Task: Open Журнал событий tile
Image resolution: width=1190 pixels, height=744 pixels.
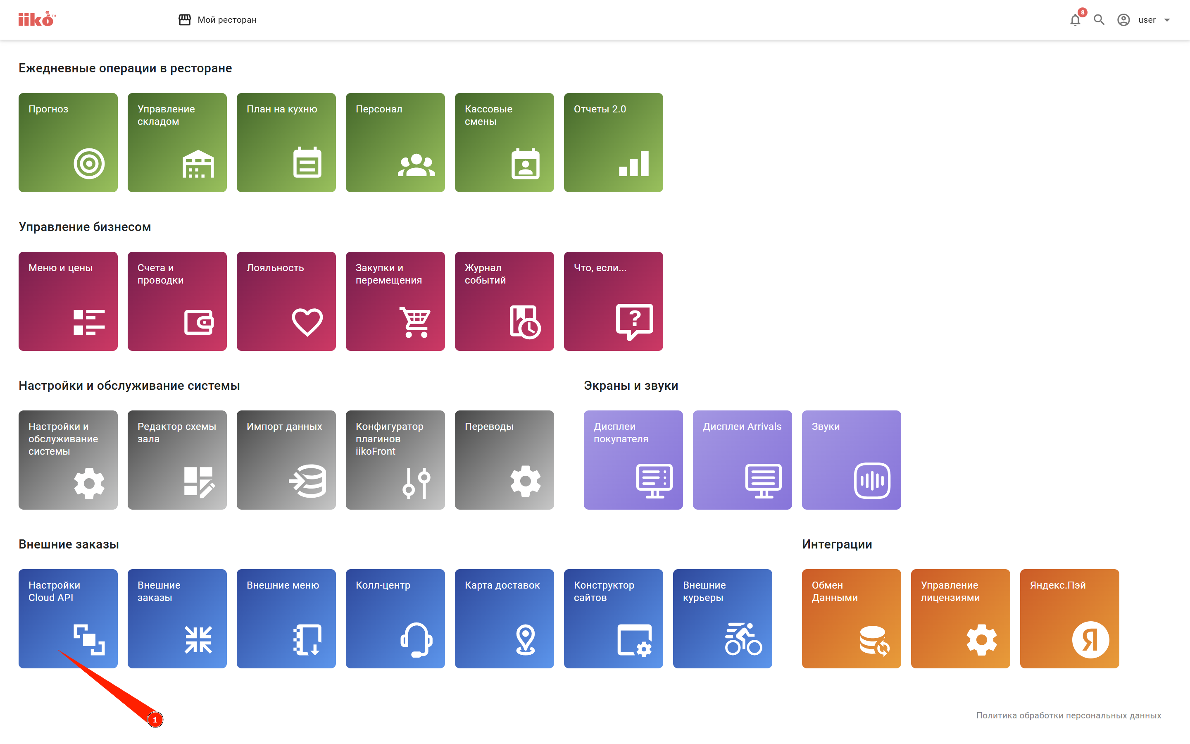Action: click(x=504, y=301)
